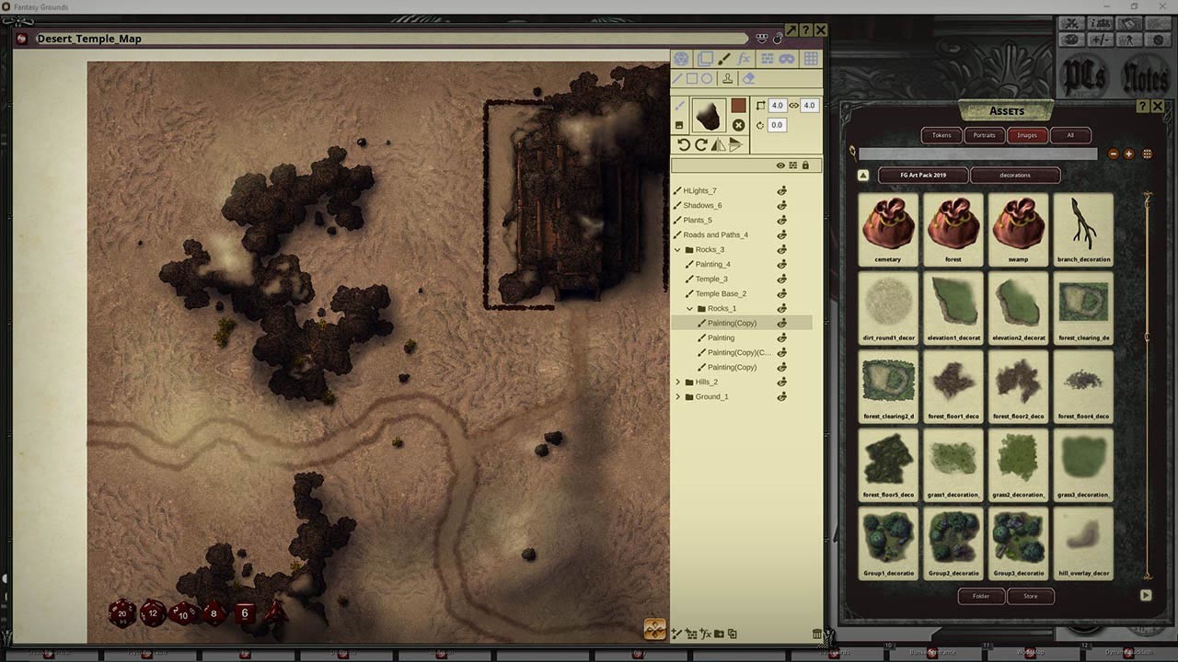This screenshot has width=1178, height=662.
Task: Click the Store button
Action: click(x=1030, y=596)
